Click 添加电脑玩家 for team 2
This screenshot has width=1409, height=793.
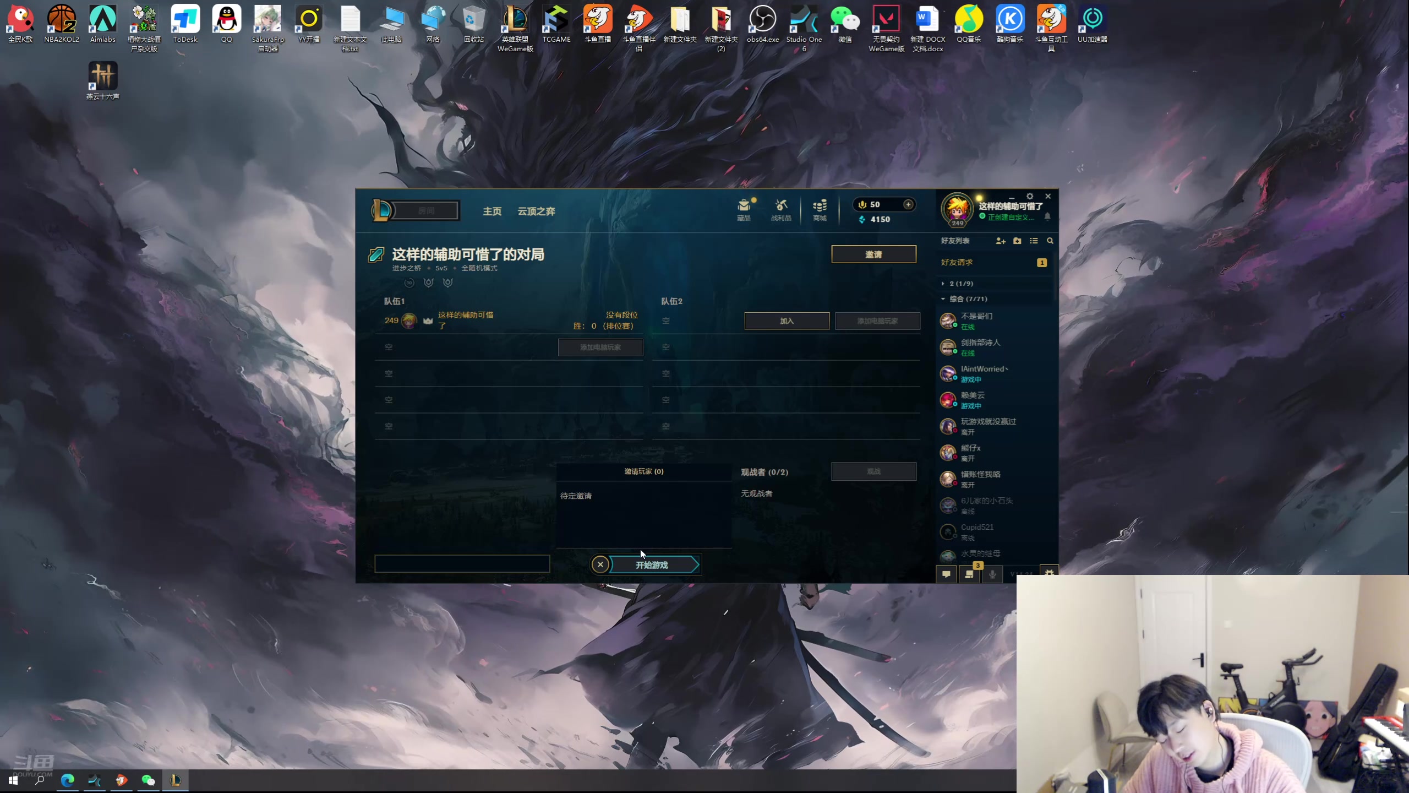877,321
